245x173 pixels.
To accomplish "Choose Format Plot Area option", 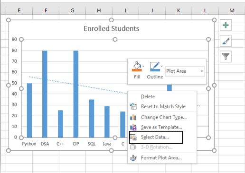I will [162, 158].
